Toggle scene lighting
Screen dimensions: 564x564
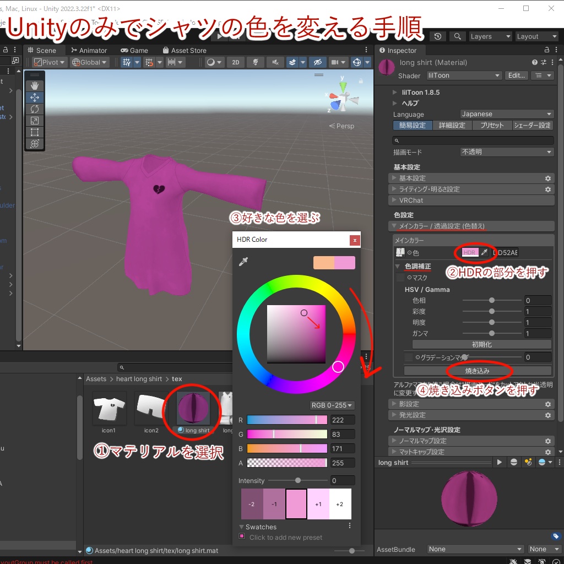[x=256, y=62]
